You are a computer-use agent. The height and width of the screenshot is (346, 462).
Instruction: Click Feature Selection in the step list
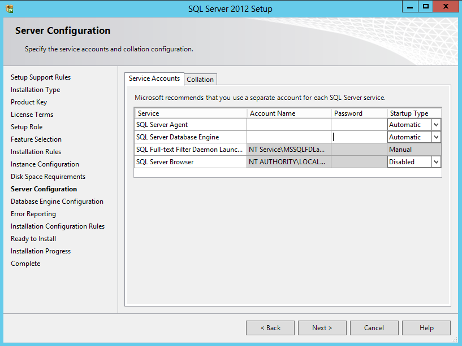pyautogui.click(x=36, y=139)
